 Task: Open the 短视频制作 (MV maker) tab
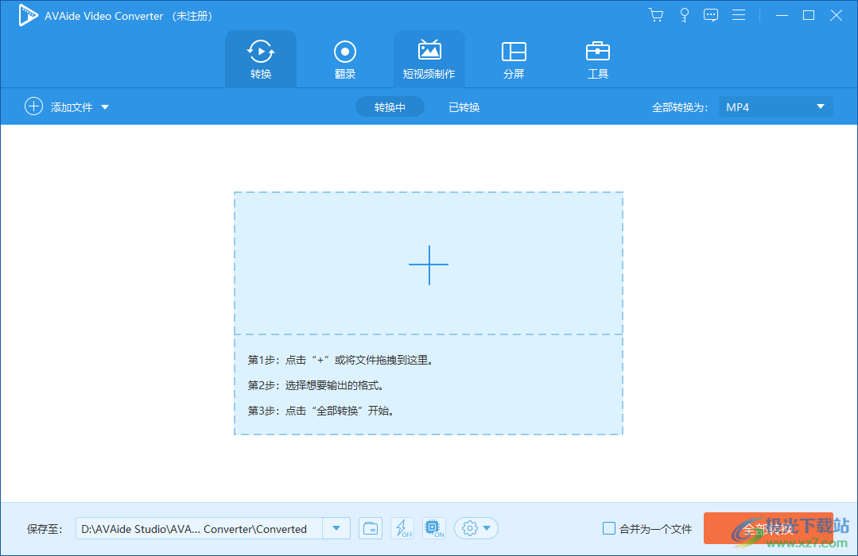pos(429,59)
